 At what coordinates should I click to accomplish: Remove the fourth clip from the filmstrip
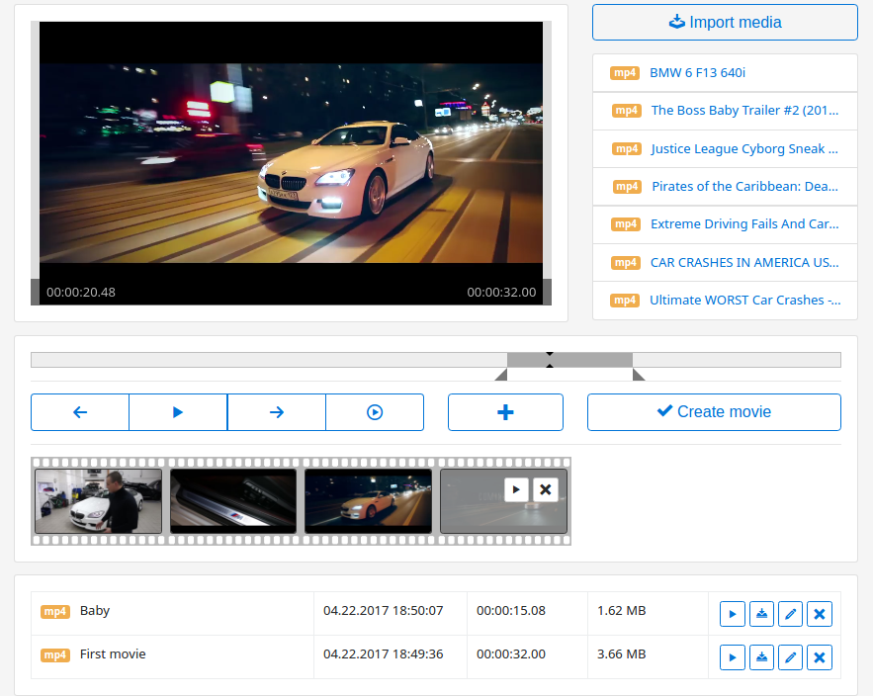point(545,489)
